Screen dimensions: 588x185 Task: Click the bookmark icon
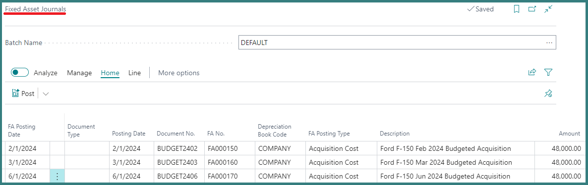(x=517, y=9)
